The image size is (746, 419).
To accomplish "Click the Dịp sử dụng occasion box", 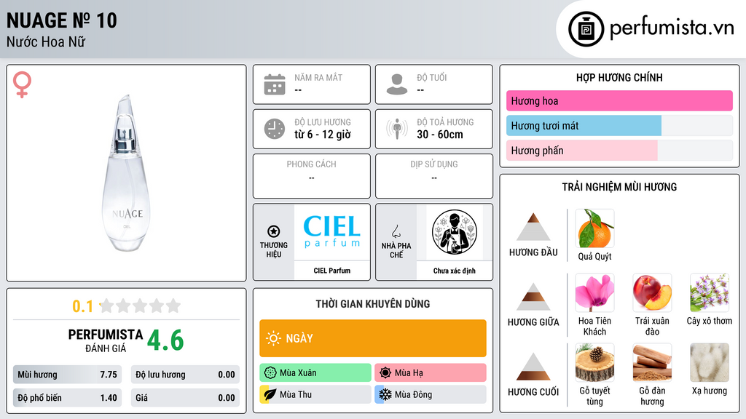I will click(x=434, y=176).
